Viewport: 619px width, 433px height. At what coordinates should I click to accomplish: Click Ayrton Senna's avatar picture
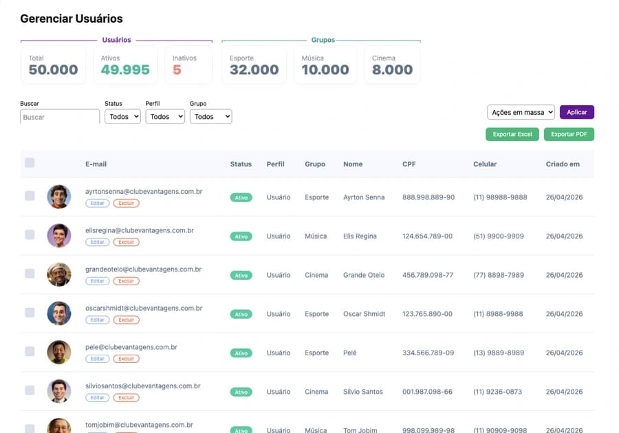click(59, 197)
